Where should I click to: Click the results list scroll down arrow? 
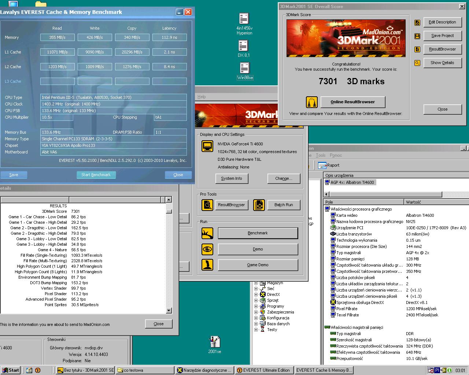pos(169,311)
